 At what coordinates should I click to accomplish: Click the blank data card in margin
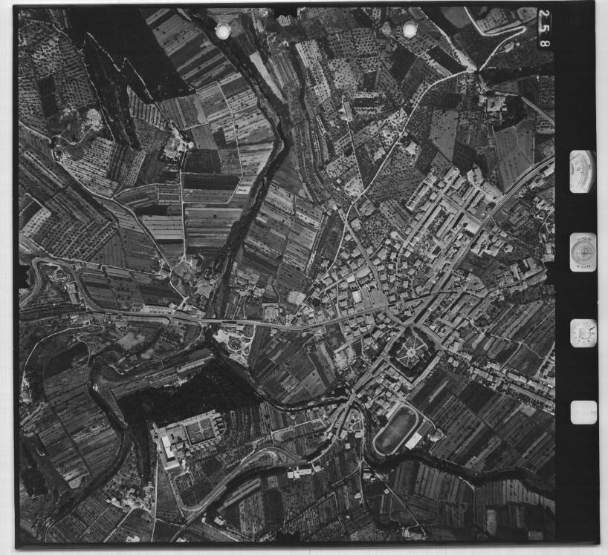583,412
